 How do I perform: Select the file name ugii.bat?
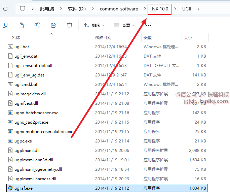(x=22, y=47)
